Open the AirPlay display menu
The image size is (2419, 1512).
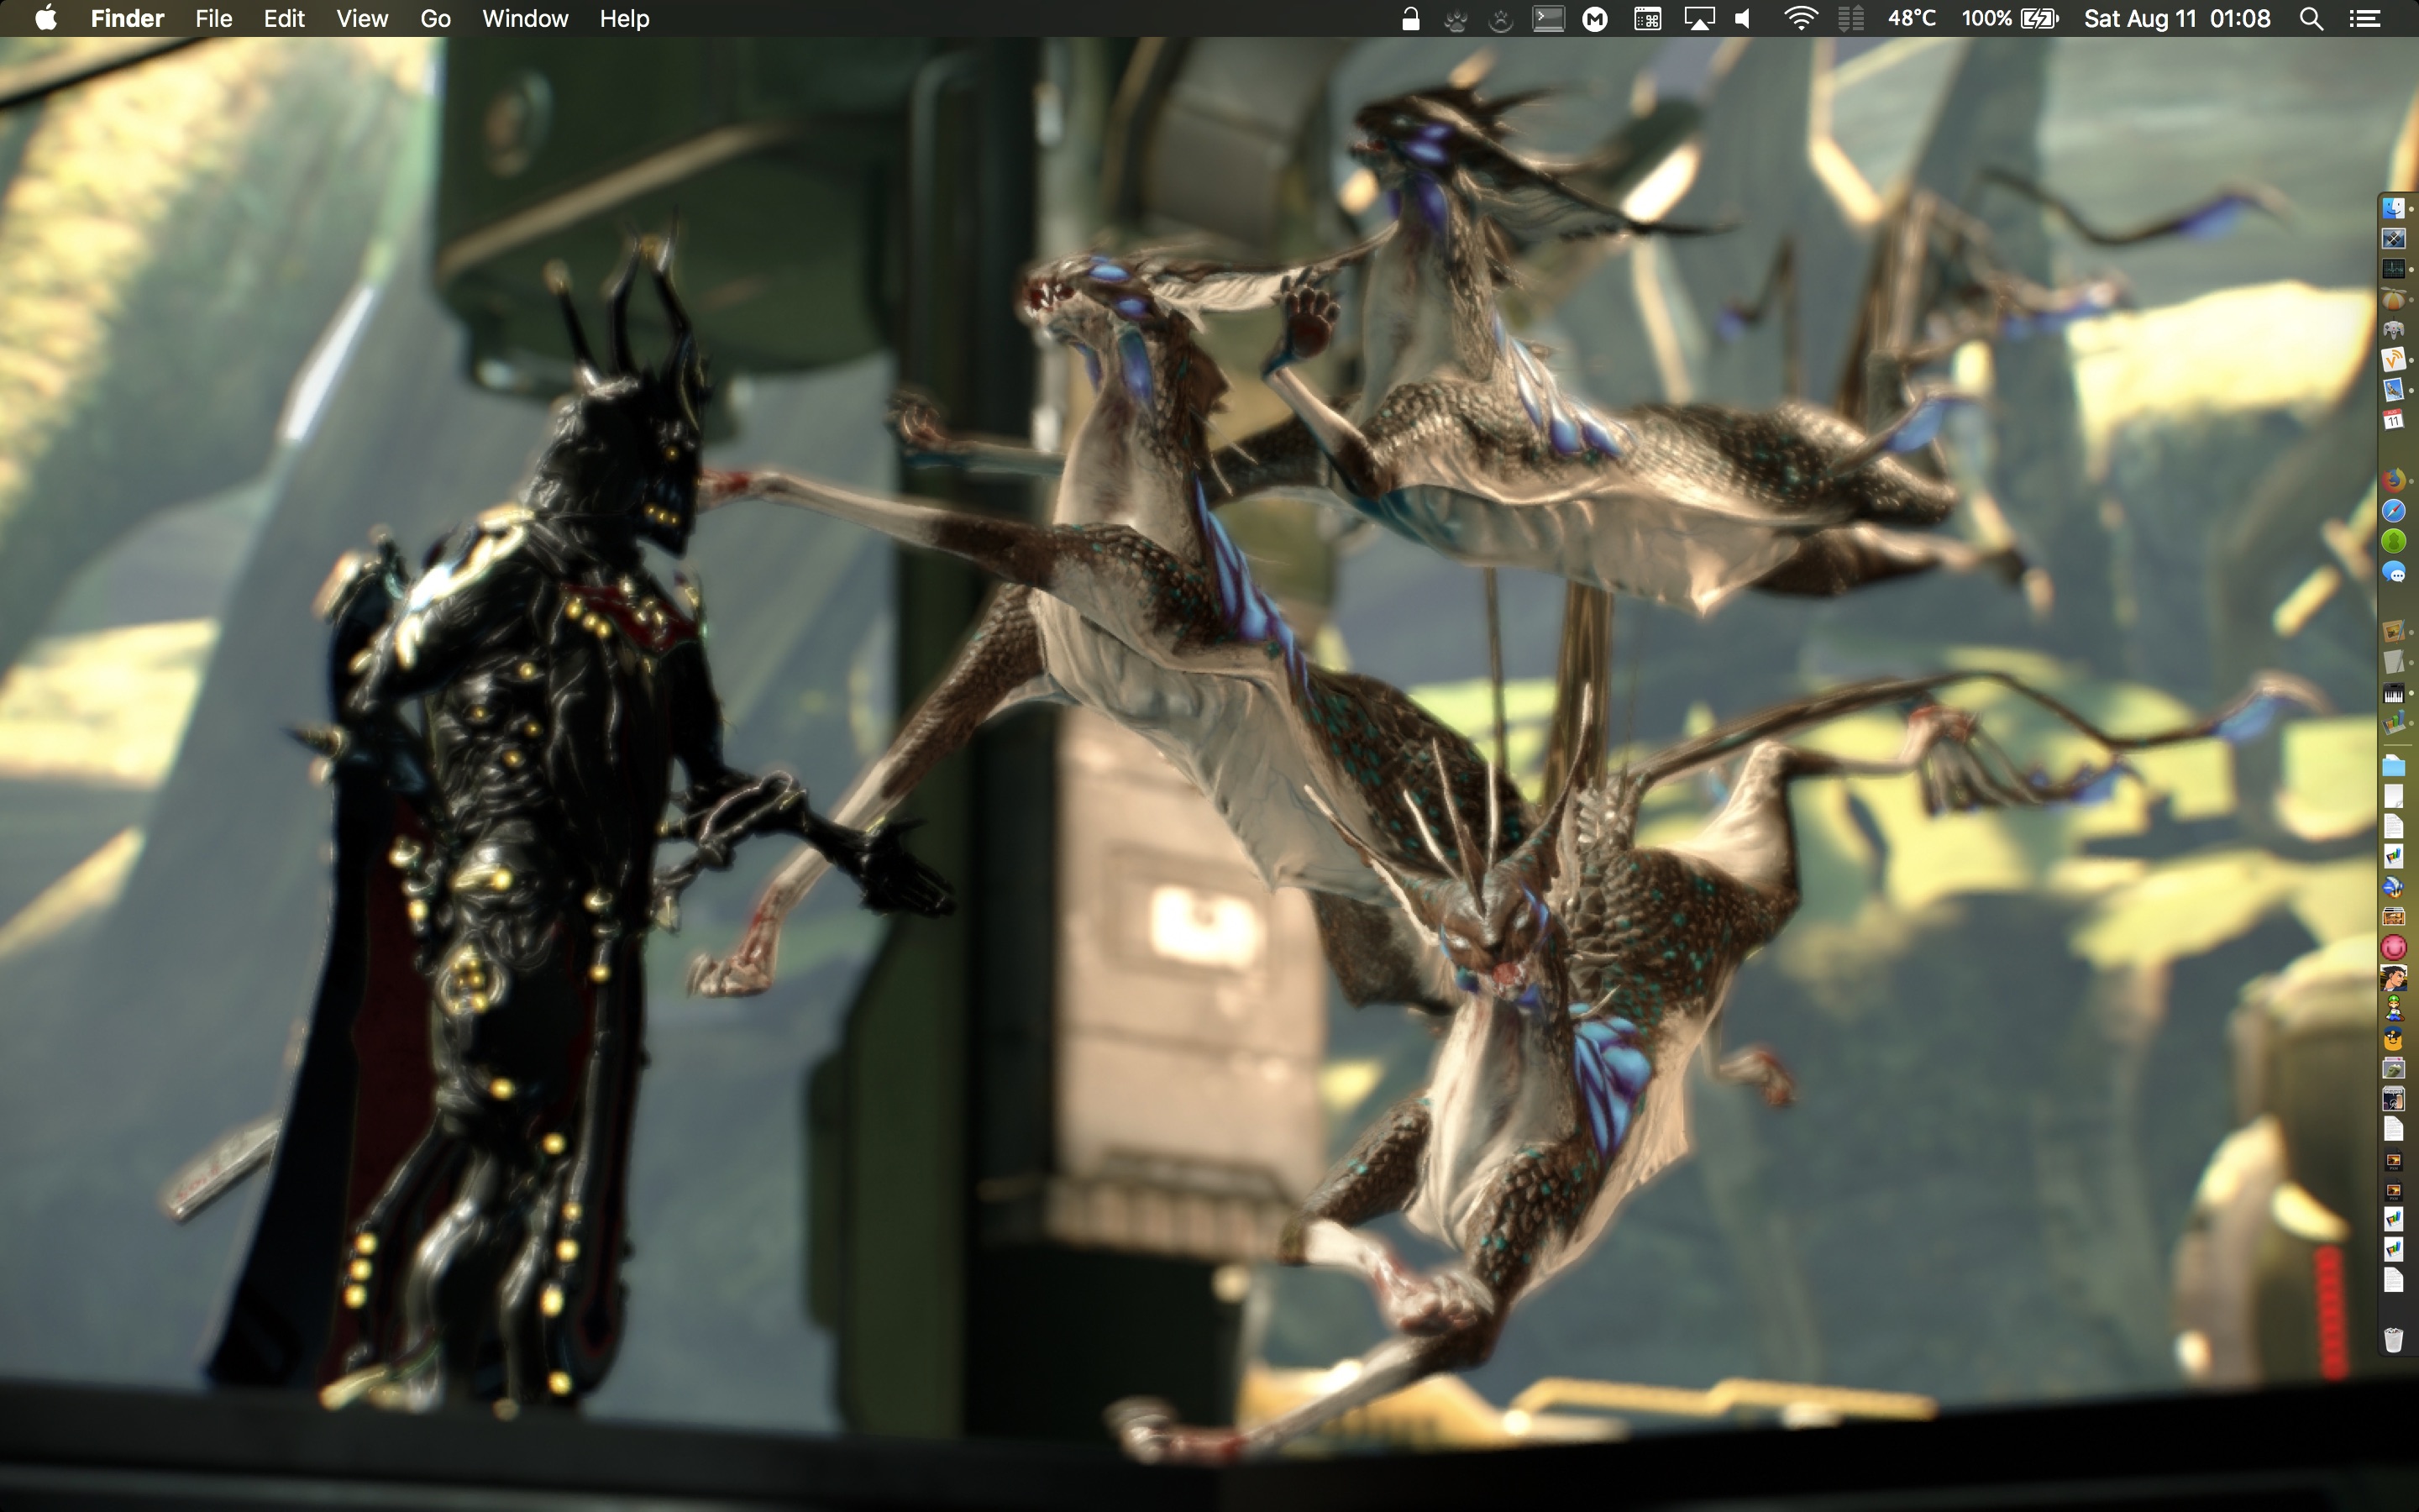(x=1699, y=18)
